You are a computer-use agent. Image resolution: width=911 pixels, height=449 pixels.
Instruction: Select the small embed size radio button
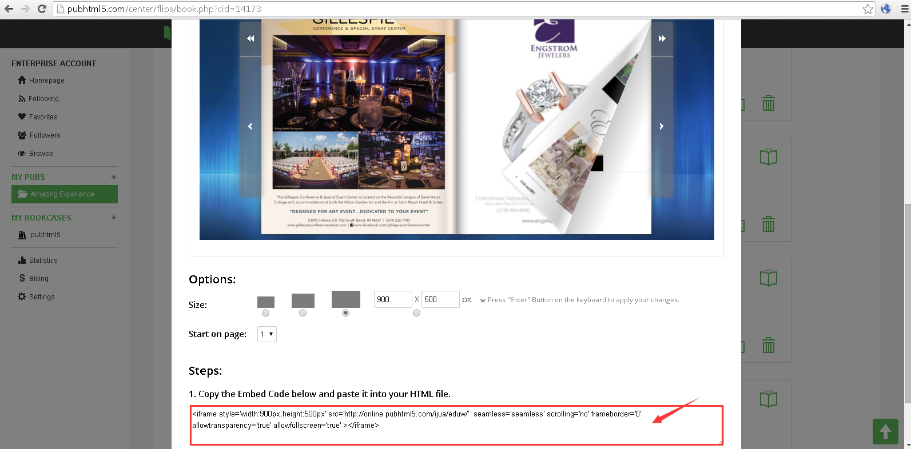pos(265,313)
